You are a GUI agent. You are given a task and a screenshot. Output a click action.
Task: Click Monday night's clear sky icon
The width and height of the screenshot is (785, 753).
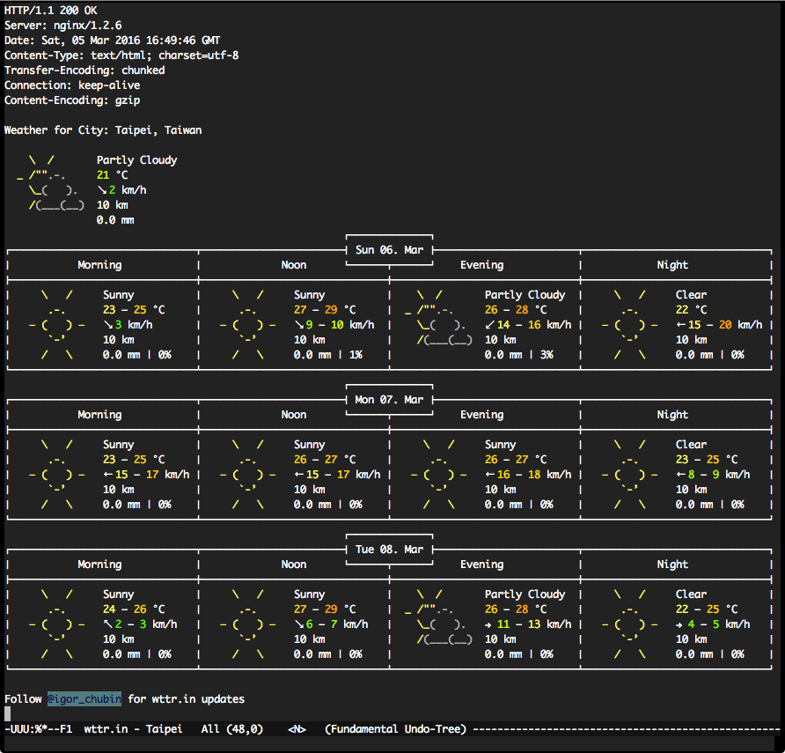(x=630, y=475)
